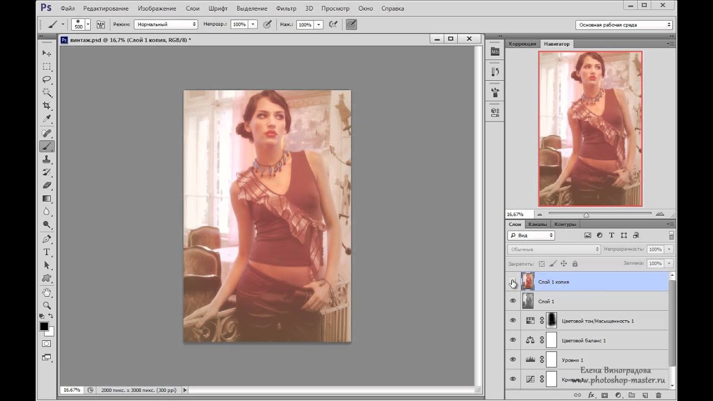
Task: Open the Изображение menu
Action: (157, 8)
